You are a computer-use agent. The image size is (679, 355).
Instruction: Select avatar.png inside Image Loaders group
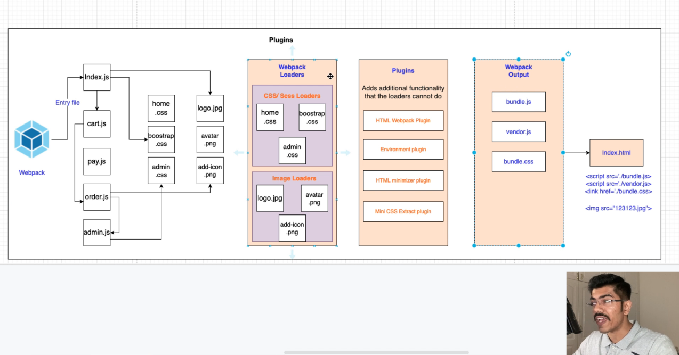tap(314, 198)
